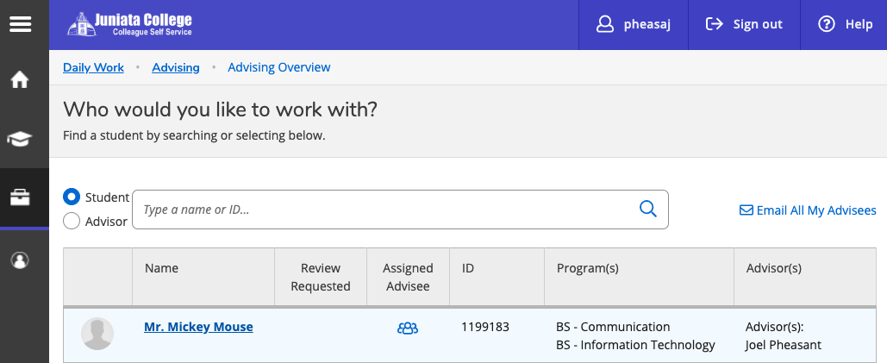
Task: Click the Juniata College logo
Action: point(129,24)
